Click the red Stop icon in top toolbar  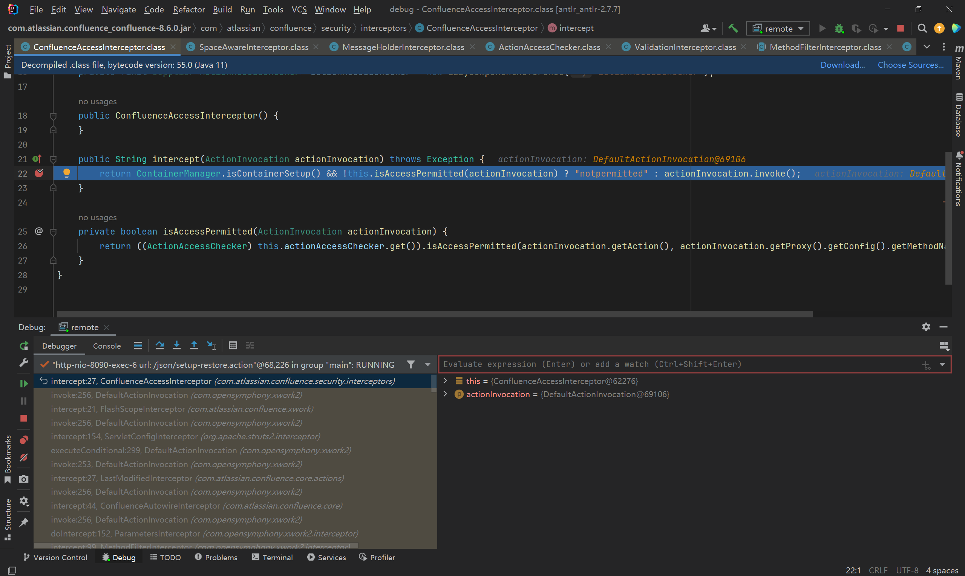[x=901, y=28]
